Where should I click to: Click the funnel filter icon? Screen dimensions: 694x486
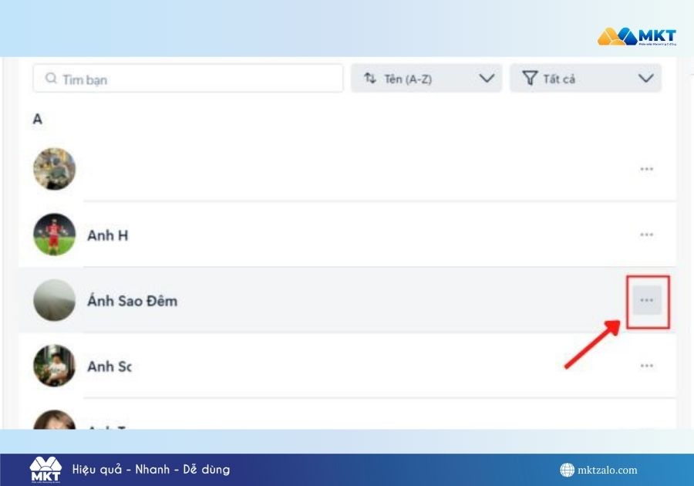529,79
